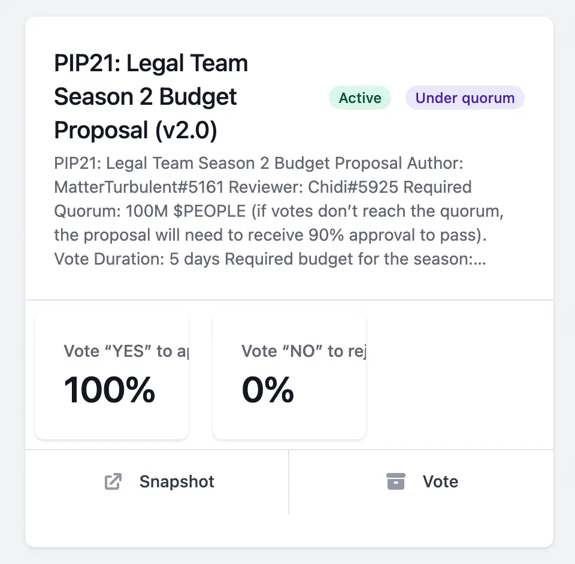
Task: Select the Vote "NO" option label
Action: tap(303, 351)
